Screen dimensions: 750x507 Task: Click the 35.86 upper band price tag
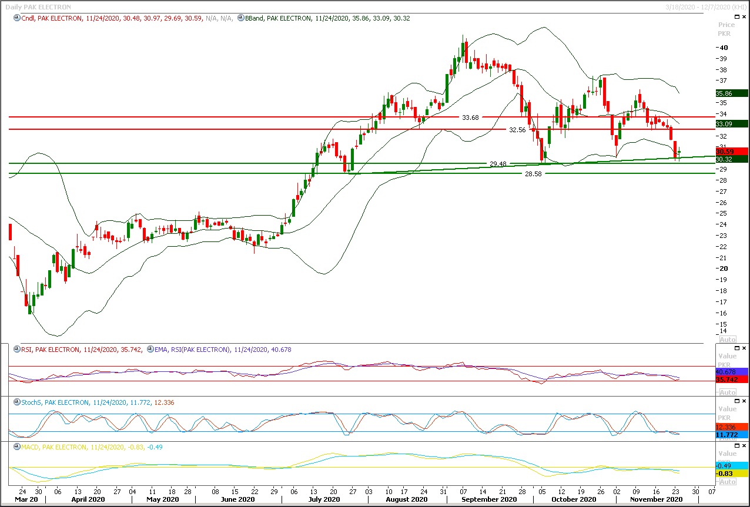[731, 93]
